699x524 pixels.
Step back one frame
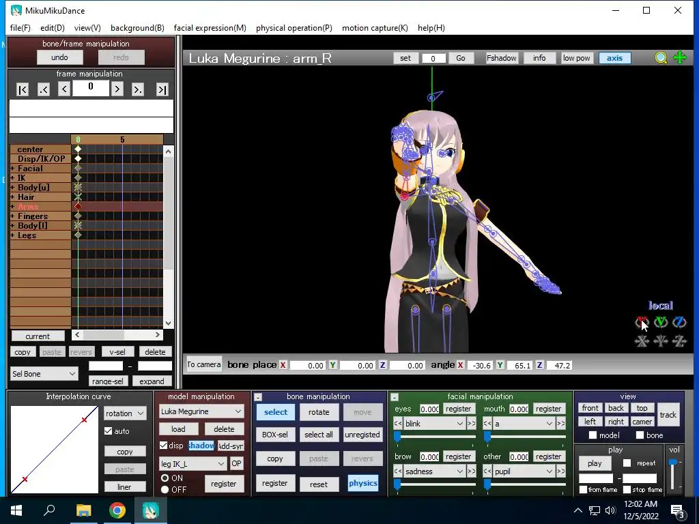coord(63,89)
